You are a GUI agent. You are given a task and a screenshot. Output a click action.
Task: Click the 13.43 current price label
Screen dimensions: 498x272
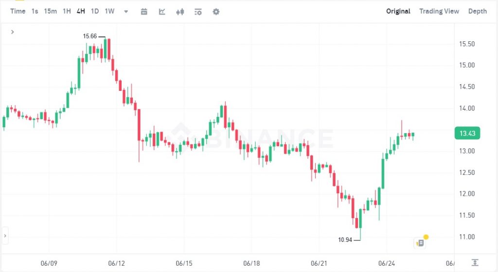466,134
